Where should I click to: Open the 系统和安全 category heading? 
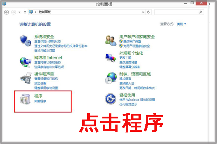pyautogui.click(x=44, y=37)
